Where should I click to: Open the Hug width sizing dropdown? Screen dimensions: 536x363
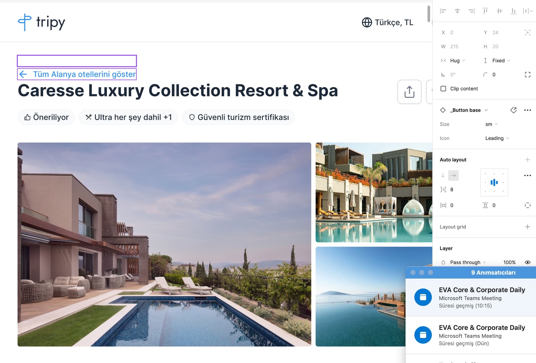[x=458, y=60]
